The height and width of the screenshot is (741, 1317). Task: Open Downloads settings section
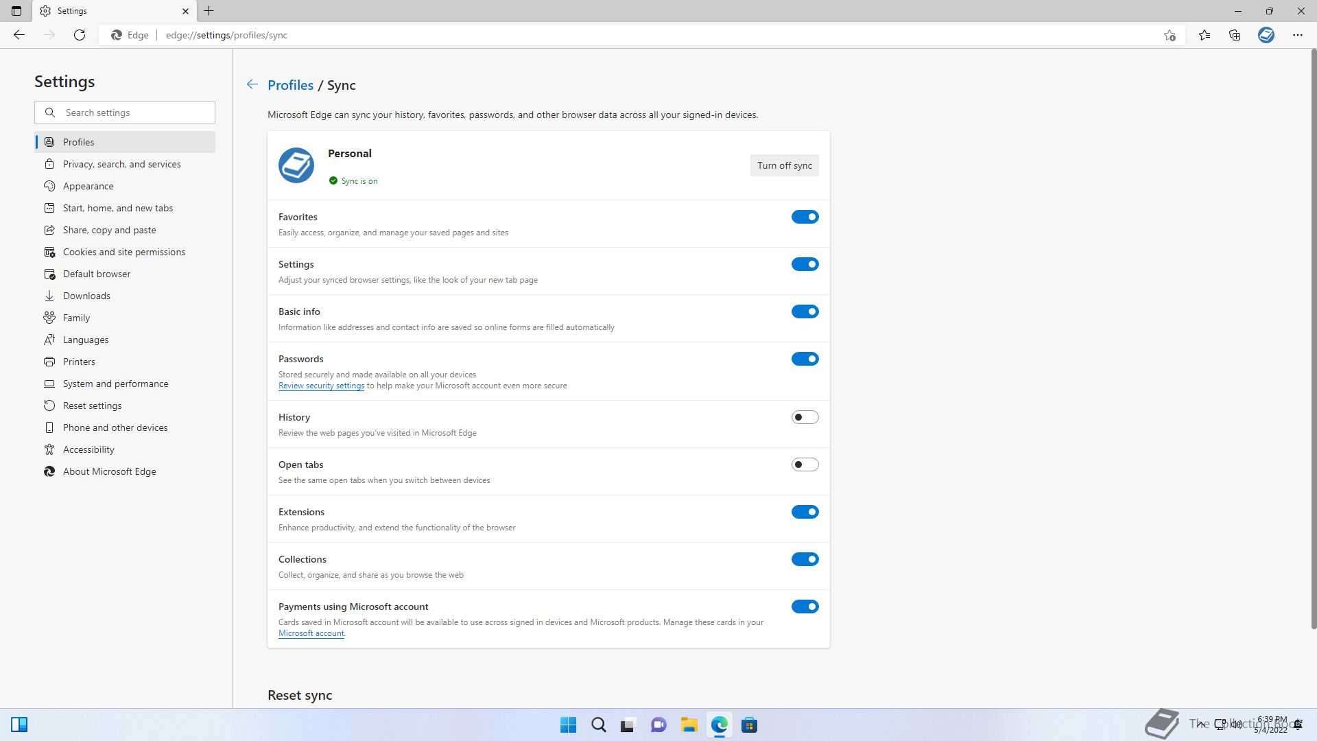tap(125, 296)
